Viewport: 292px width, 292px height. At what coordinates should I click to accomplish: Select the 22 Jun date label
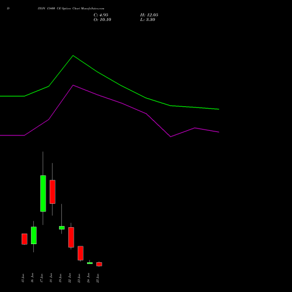coord(69,278)
